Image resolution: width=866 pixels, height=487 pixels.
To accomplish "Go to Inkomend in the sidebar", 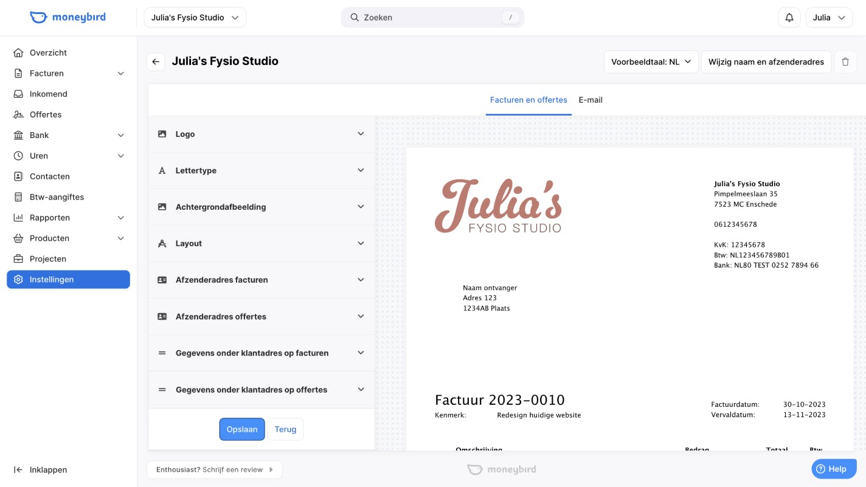I will point(68,94).
